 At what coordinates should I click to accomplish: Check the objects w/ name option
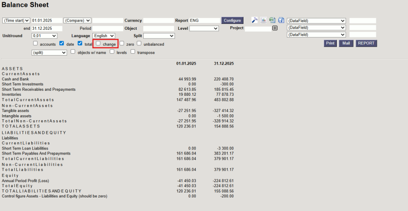[x=73, y=52]
